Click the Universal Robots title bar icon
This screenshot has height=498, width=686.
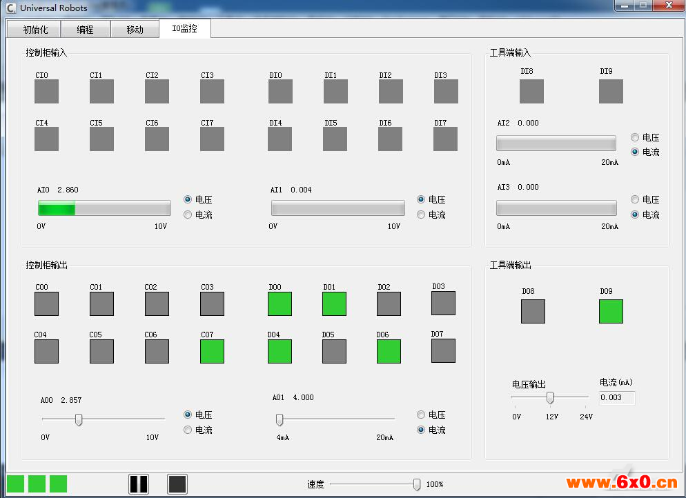(x=11, y=8)
